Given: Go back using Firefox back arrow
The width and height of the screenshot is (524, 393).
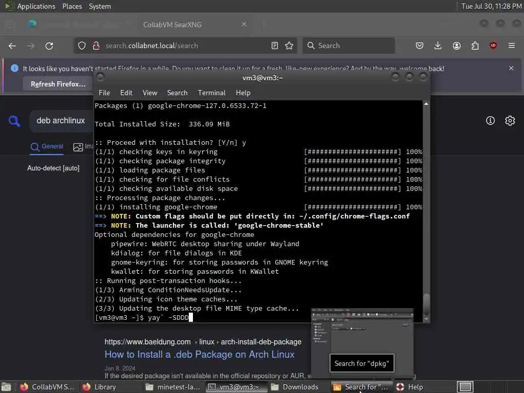Looking at the screenshot, I should 12,46.
